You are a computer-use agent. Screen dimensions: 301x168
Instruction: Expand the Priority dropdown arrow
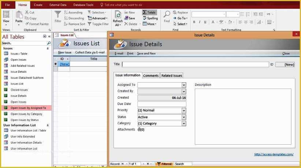(x=184, y=111)
